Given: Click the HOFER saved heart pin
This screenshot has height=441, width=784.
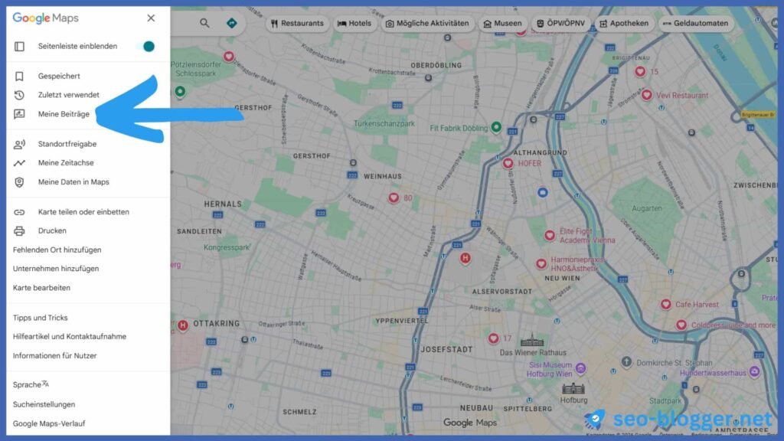Looking at the screenshot, I should pyautogui.click(x=508, y=163).
